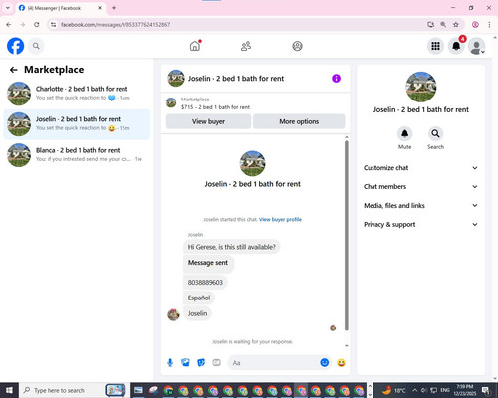Click the listing photo in right info panel
The width and height of the screenshot is (498, 398).
coord(421,87)
